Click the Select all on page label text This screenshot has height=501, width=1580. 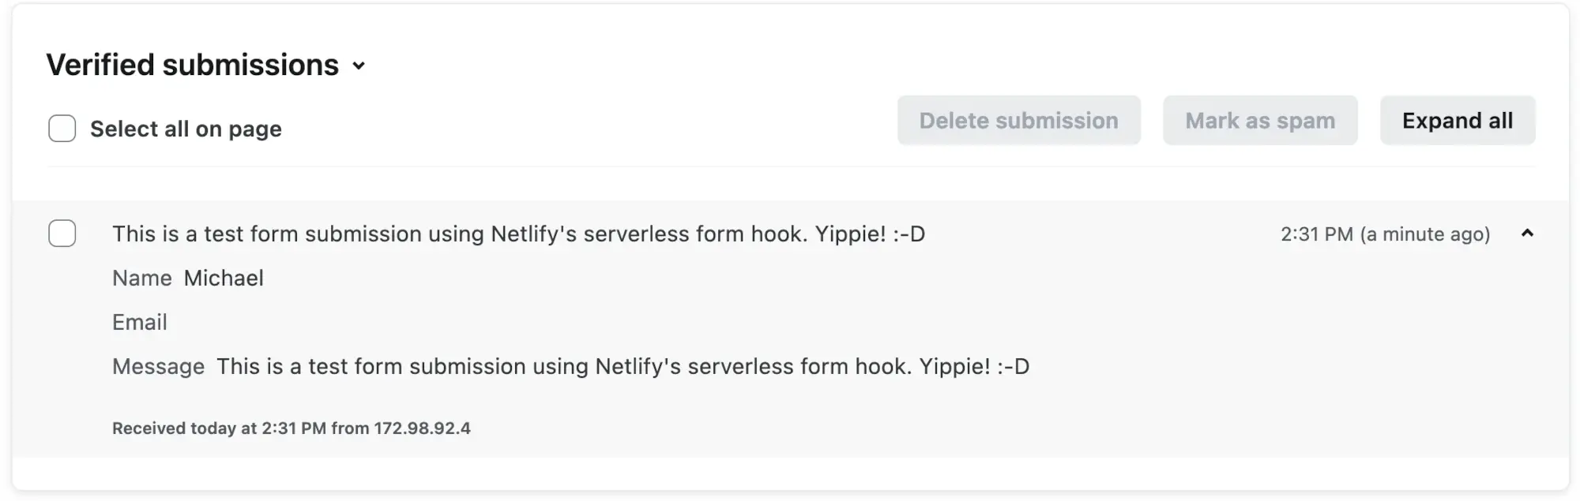pos(185,129)
